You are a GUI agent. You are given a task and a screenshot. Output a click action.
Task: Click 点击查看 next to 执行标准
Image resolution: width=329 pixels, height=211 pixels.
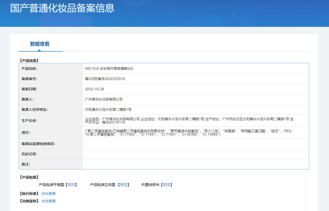(x=49, y=193)
